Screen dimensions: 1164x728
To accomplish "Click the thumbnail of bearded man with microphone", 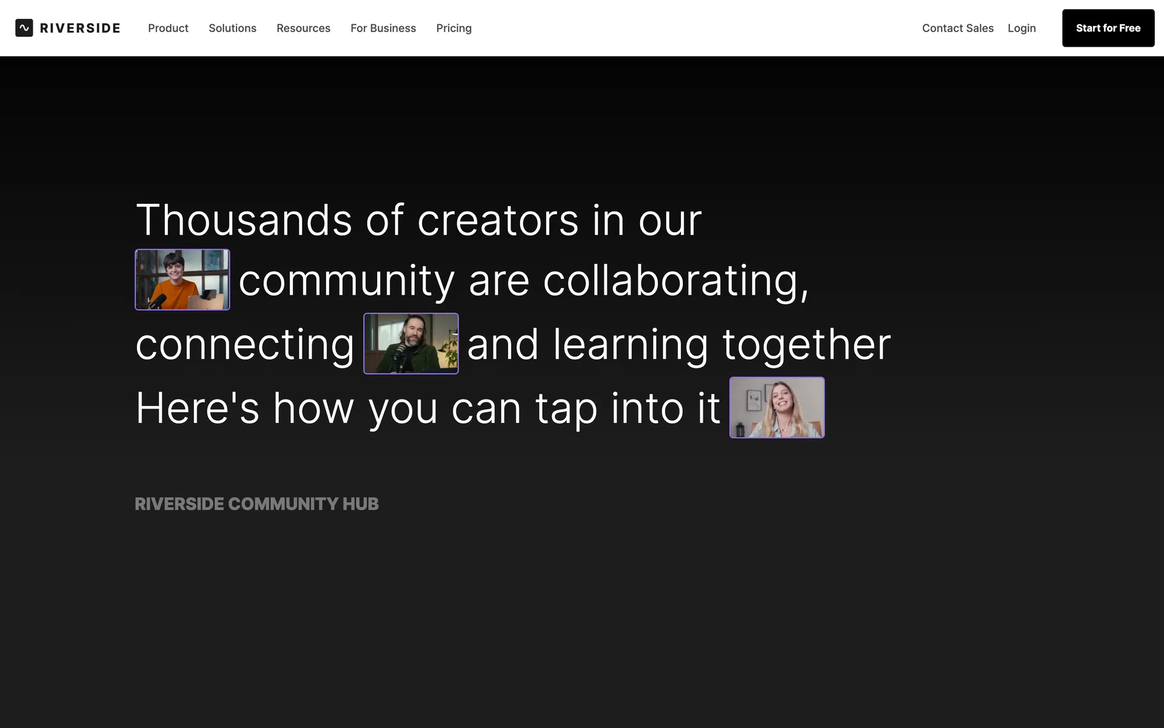I will pos(410,343).
